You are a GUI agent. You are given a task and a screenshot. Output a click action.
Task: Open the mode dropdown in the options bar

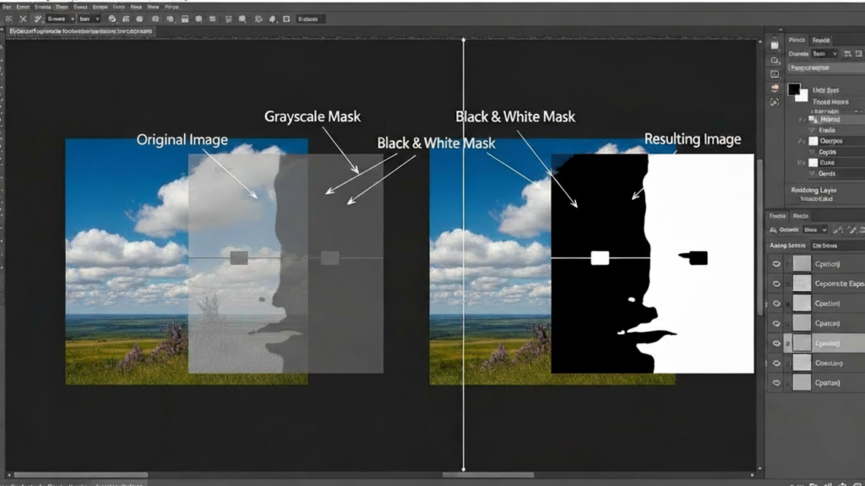pyautogui.click(x=89, y=18)
